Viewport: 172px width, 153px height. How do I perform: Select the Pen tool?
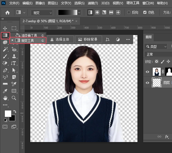click(5, 70)
